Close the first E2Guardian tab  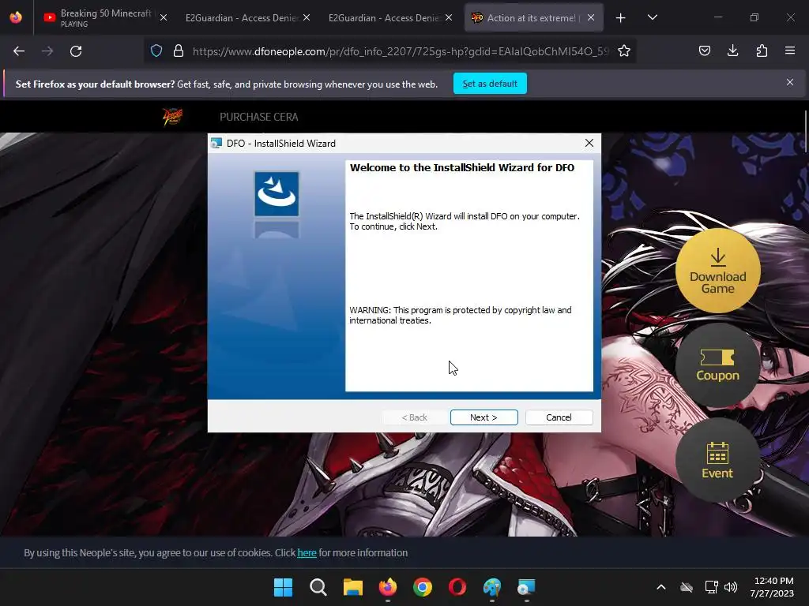[307, 17]
